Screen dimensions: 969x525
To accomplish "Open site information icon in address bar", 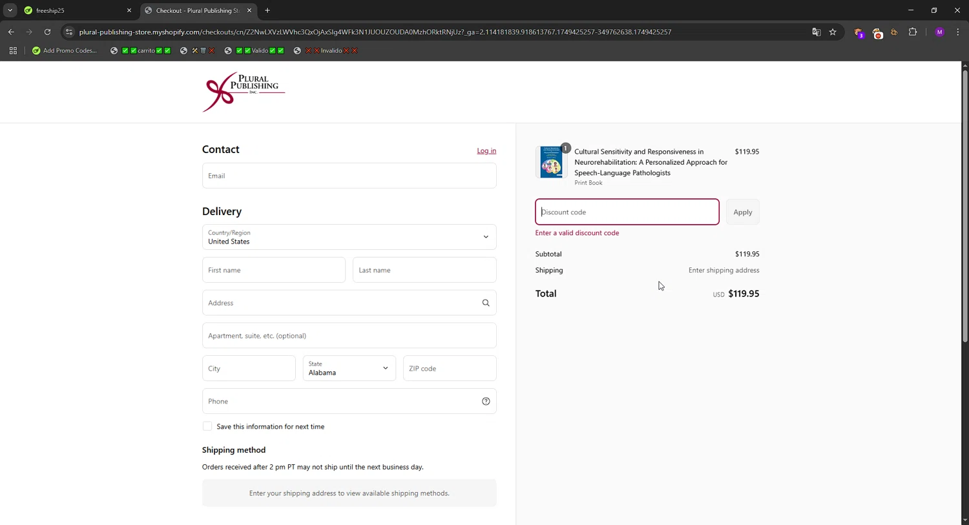I will tap(69, 32).
